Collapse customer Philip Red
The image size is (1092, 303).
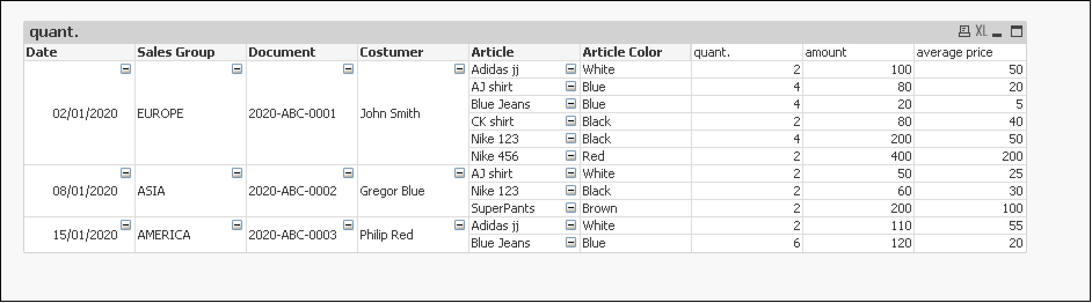459,226
